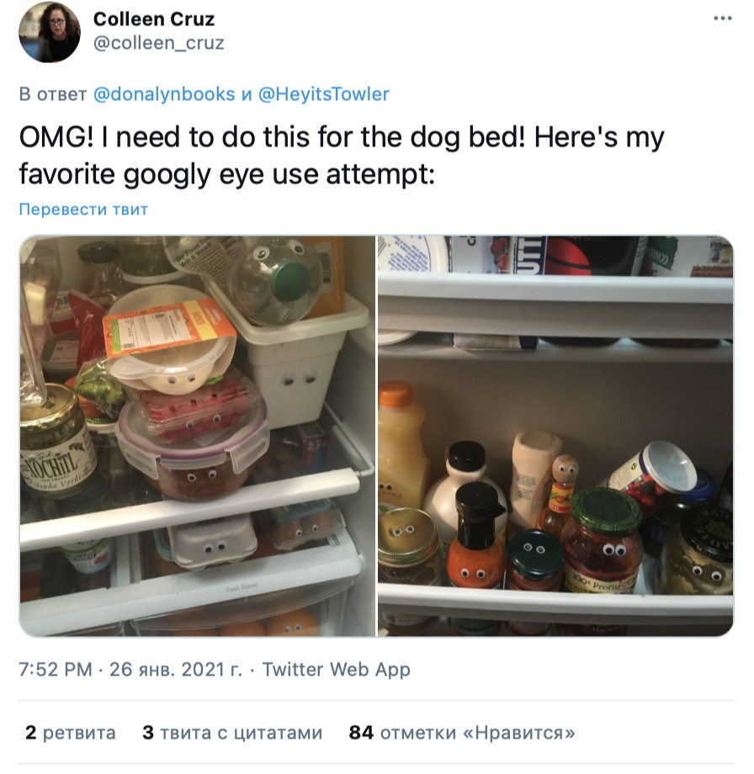Screen dimensions: 754x774
Task: Click the egg carton with googly eyes
Action: (x=213, y=542)
